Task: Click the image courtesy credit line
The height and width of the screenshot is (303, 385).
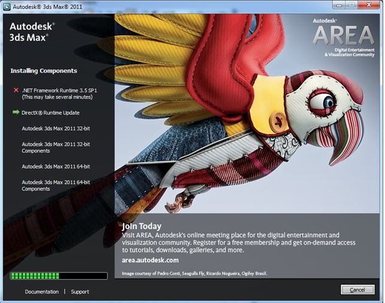Action: tap(194, 273)
